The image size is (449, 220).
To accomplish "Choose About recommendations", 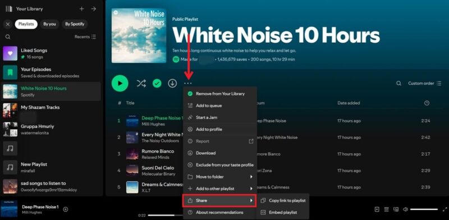I will 220,213.
